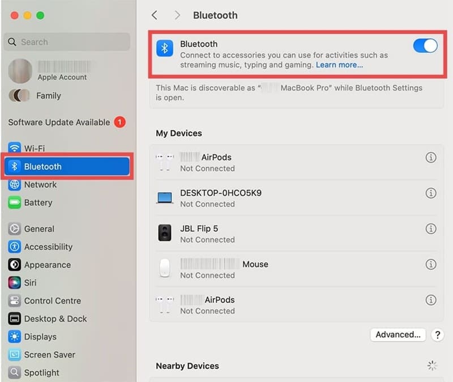Open Apple Account profile picture

(x=20, y=71)
